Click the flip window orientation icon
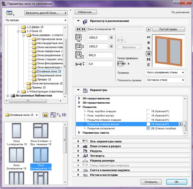Screen dimensions: 193x189 pos(121,40)
